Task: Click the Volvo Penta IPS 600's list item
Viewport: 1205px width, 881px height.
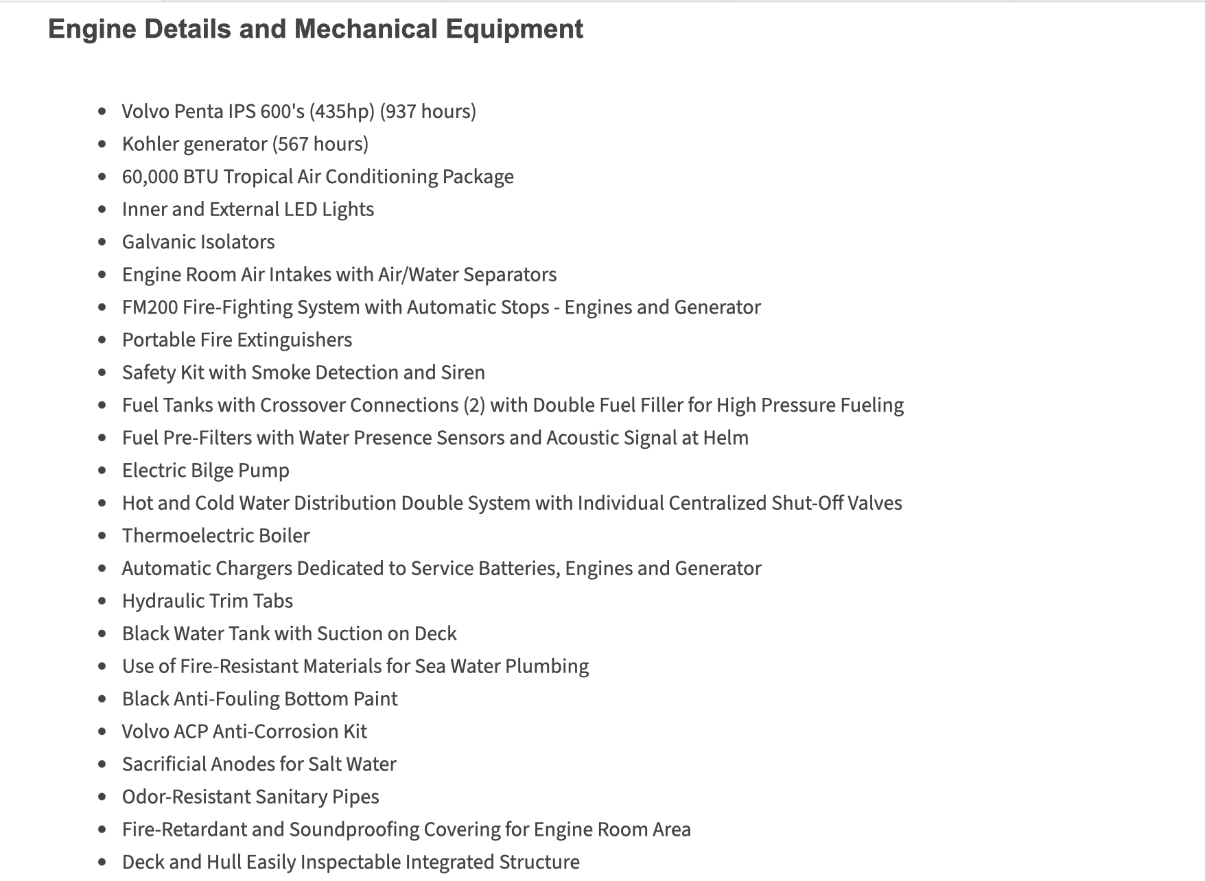Action: point(299,111)
